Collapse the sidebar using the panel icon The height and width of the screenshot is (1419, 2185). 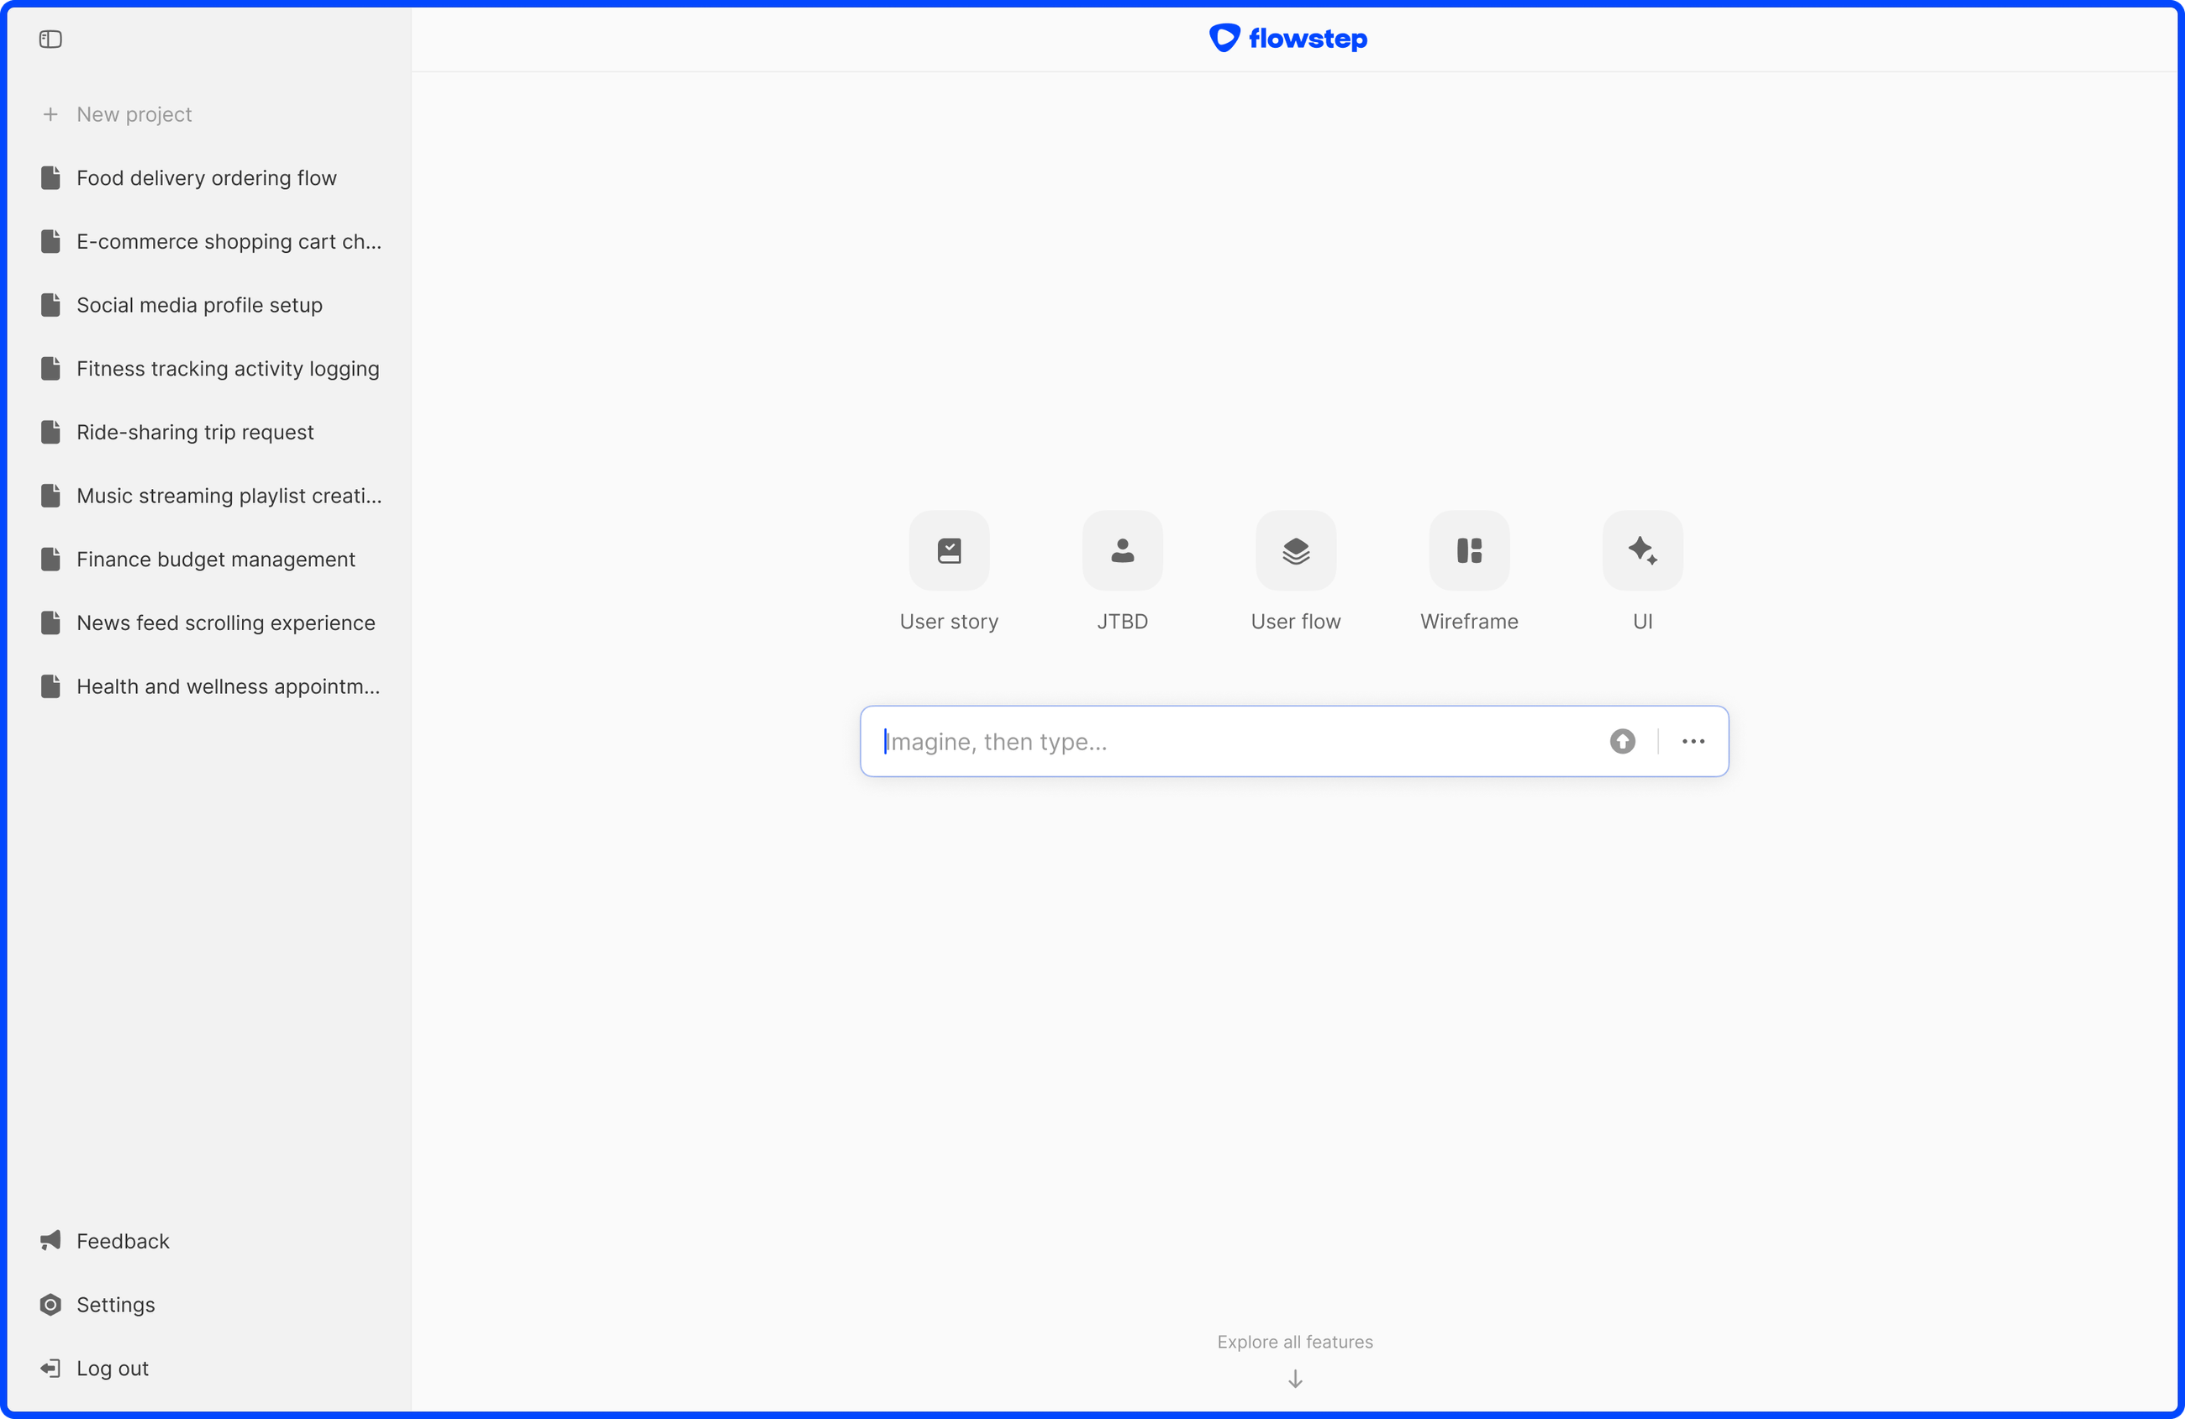click(x=50, y=39)
